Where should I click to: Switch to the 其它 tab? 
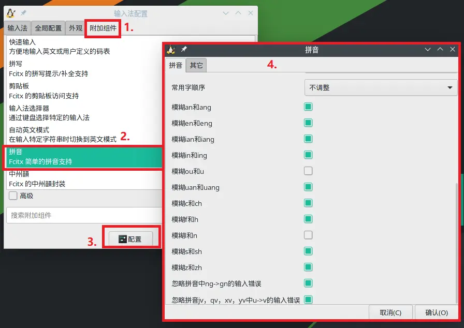tap(196, 66)
